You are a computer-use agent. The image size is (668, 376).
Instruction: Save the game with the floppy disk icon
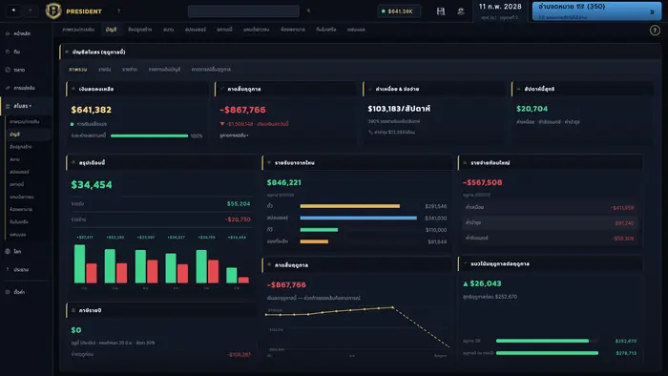coord(441,11)
